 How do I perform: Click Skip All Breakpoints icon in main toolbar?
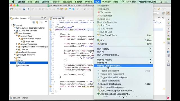[x=28, y=9]
